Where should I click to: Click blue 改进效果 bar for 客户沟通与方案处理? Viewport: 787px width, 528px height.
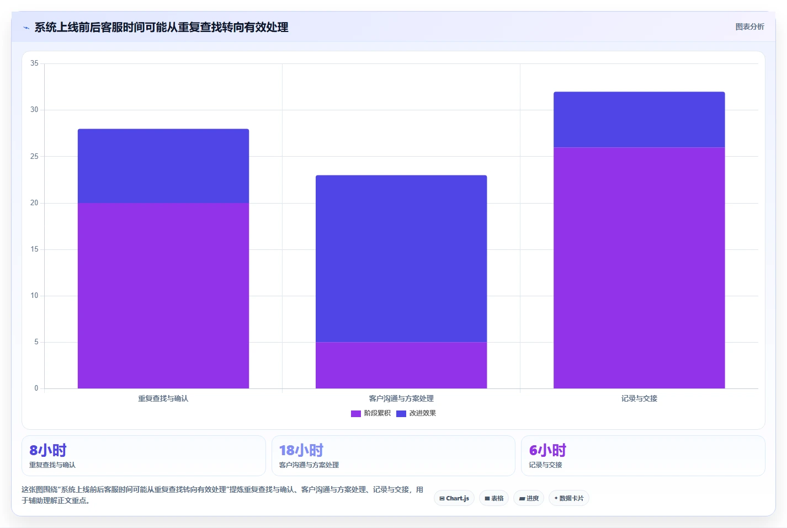401,259
